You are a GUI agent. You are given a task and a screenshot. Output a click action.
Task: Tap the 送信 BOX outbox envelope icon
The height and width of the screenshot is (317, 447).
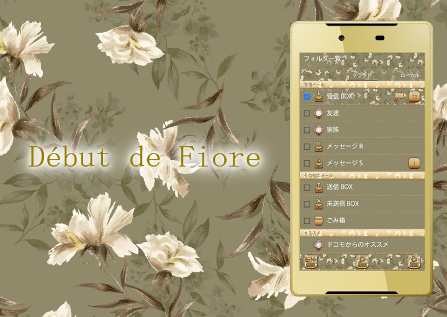[318, 187]
